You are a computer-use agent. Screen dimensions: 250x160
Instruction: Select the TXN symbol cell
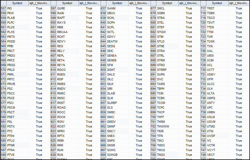tap(217, 46)
